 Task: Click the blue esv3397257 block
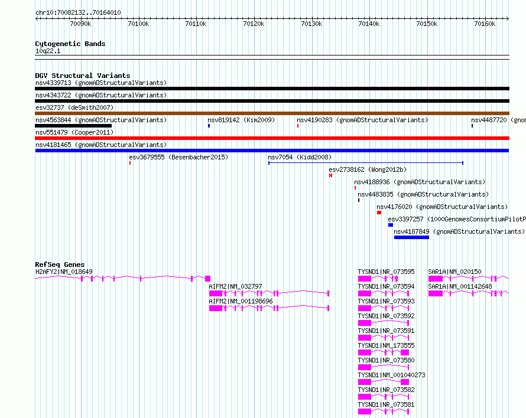[x=391, y=226]
